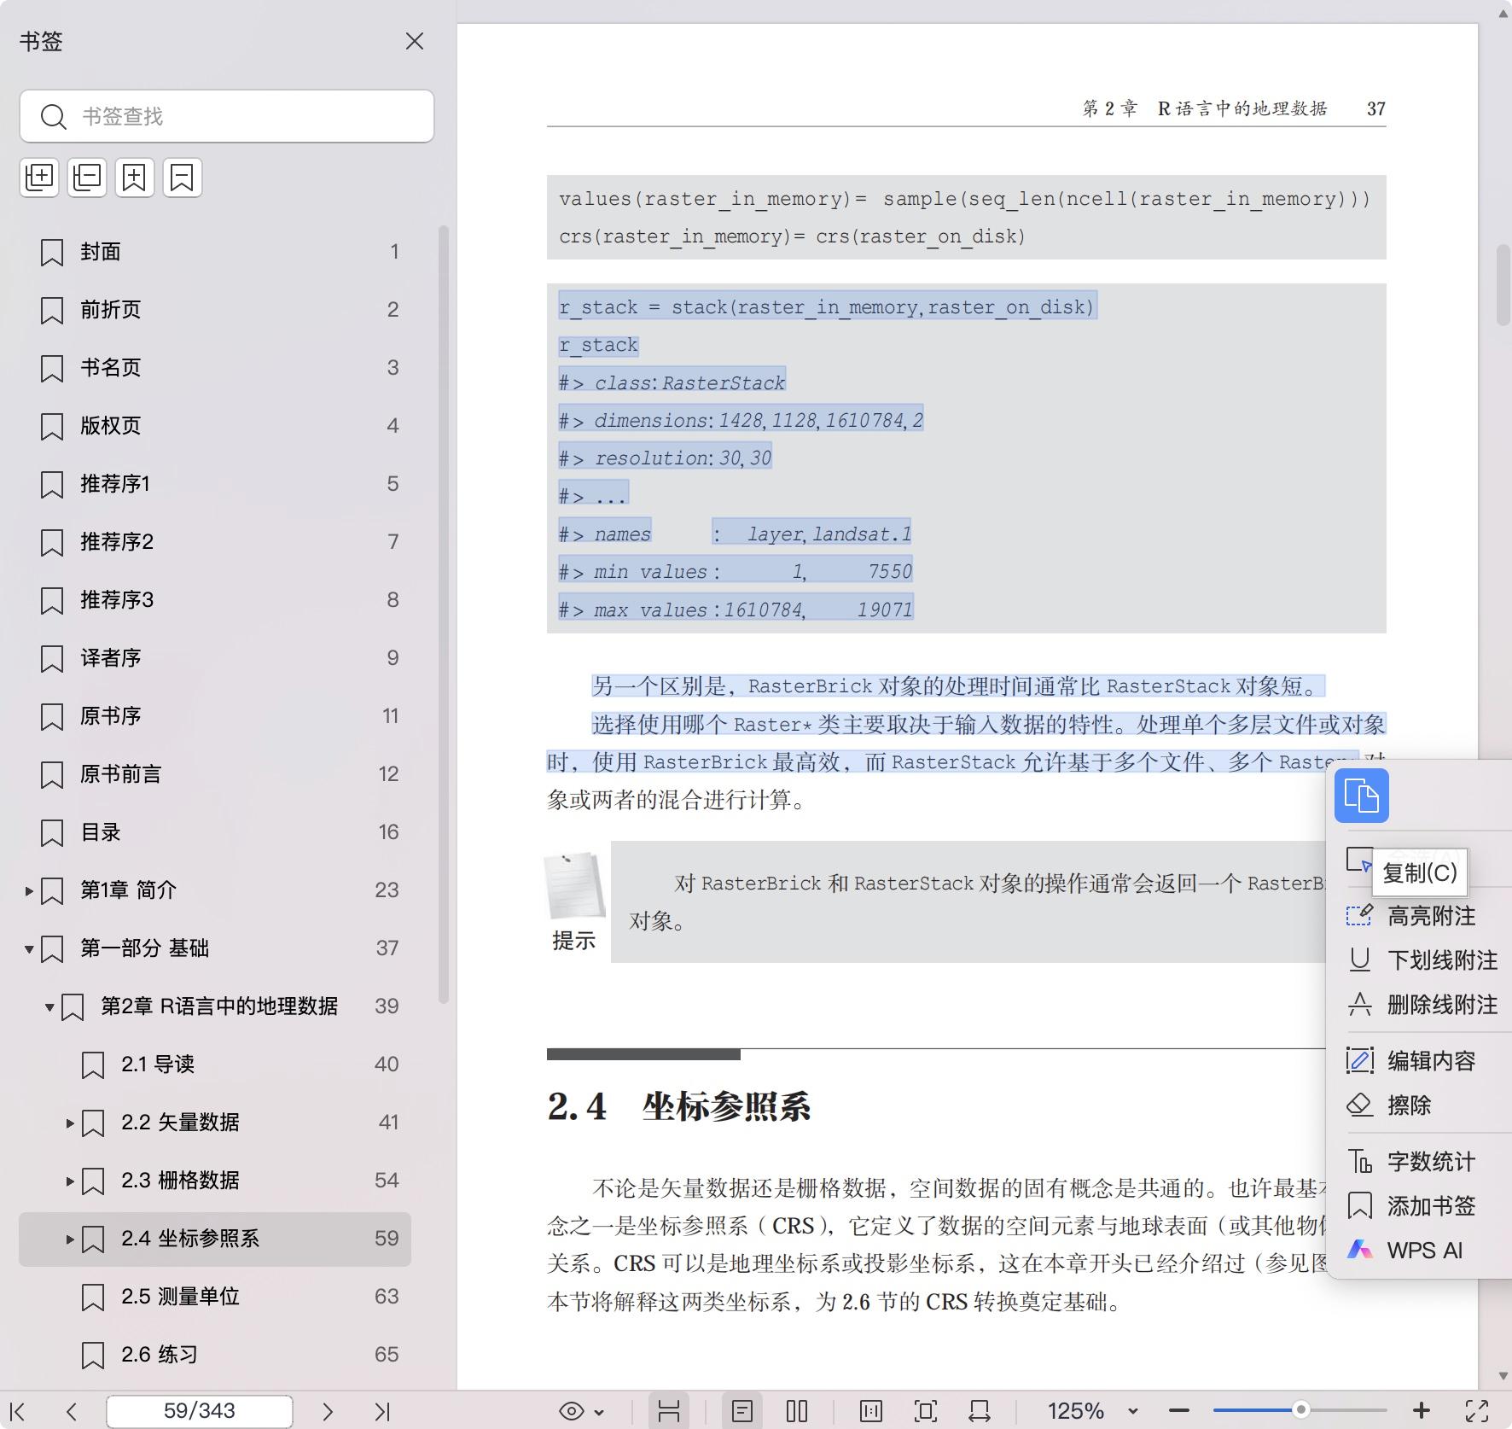1512x1429 pixels.
Task: Click the collapse all bookmarks icon
Action: point(87,177)
